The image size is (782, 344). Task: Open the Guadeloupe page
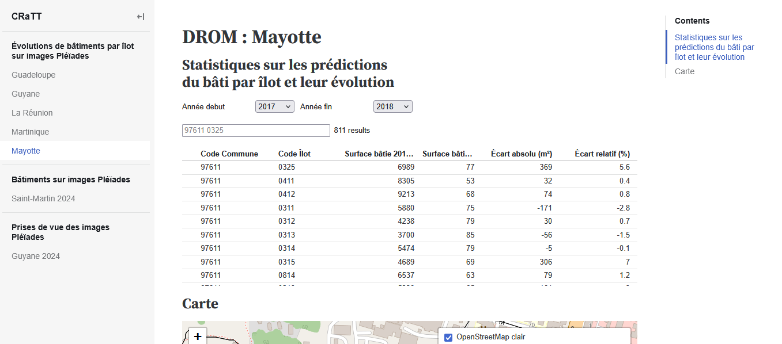33,75
